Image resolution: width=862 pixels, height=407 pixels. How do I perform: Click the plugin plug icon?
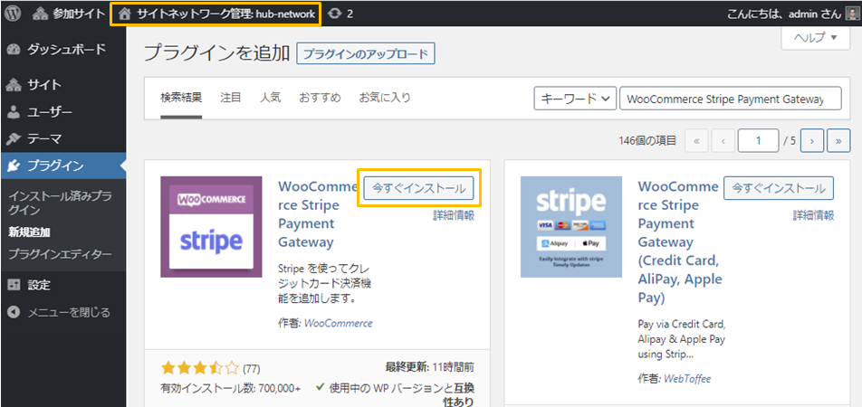click(14, 166)
